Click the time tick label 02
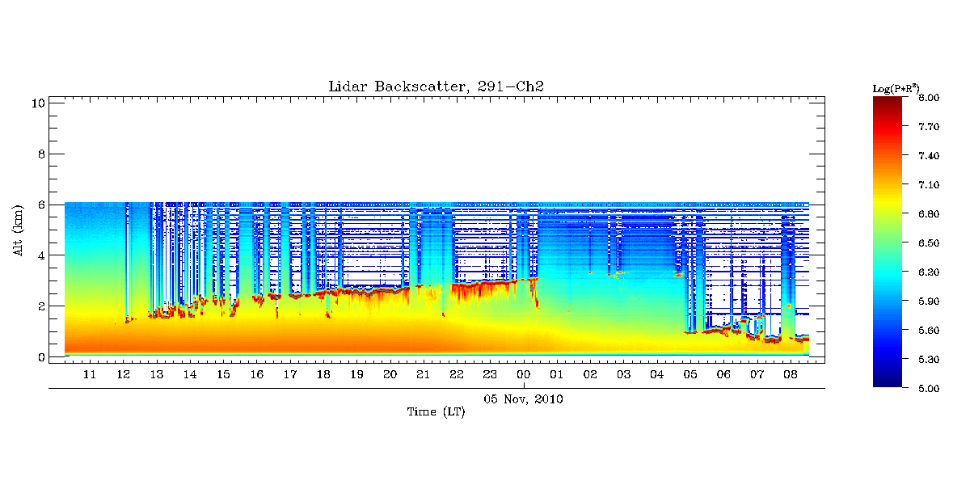The width and height of the screenshot is (970, 485). pyautogui.click(x=590, y=375)
